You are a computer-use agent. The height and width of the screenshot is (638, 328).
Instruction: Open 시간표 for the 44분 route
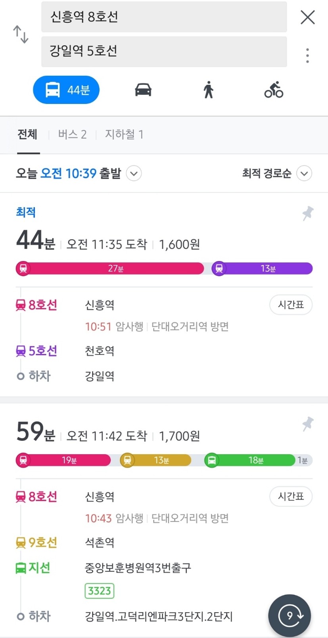(291, 305)
